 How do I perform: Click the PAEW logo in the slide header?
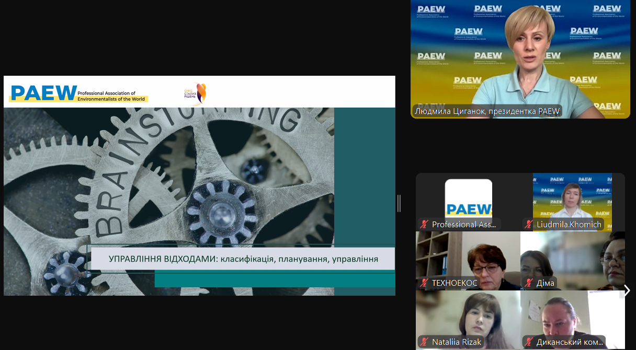click(43, 93)
